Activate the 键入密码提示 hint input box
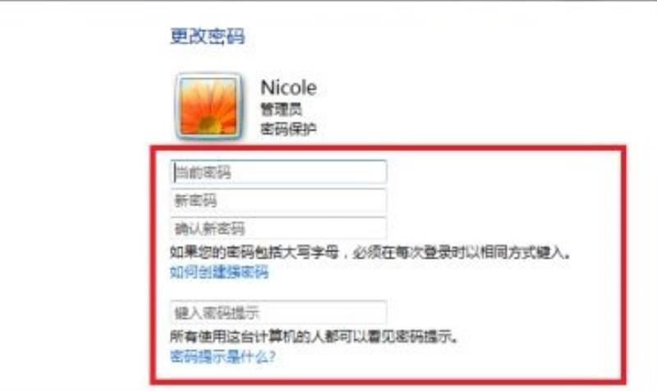Screen dimensions: 657x391 pyautogui.click(x=278, y=312)
